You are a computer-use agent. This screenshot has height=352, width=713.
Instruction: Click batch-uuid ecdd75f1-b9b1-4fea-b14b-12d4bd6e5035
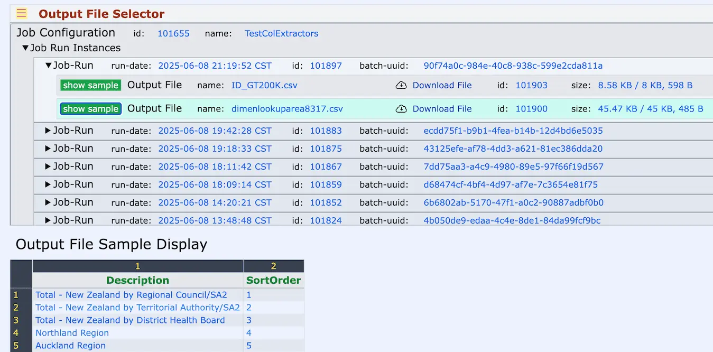[x=513, y=131]
